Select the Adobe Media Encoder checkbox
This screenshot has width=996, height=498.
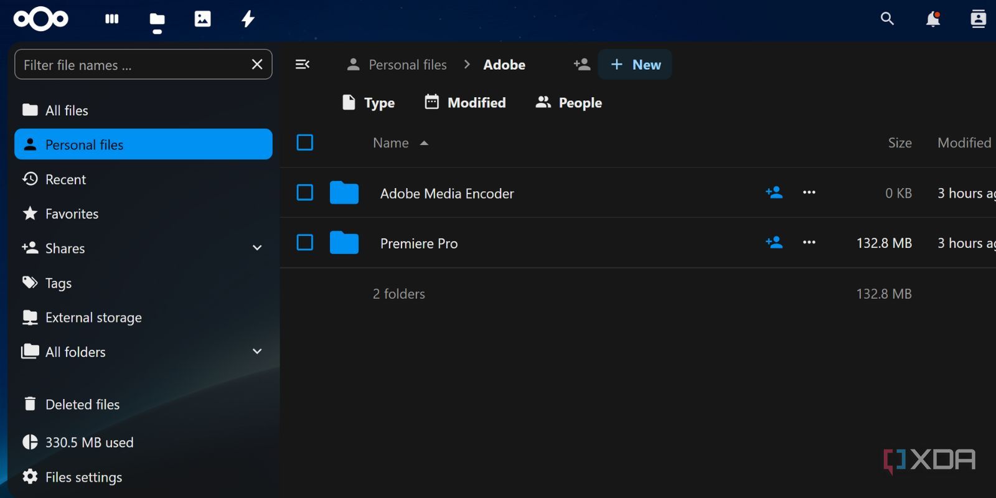click(305, 193)
